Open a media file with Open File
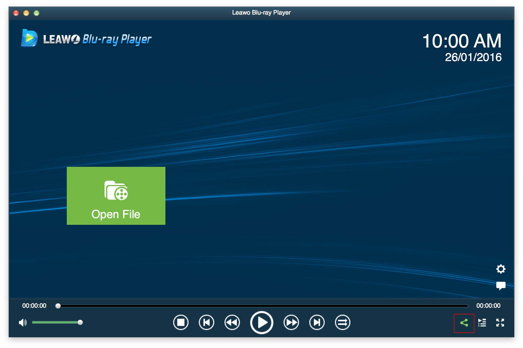Image resolution: width=523 pixels, height=348 pixels. click(116, 196)
